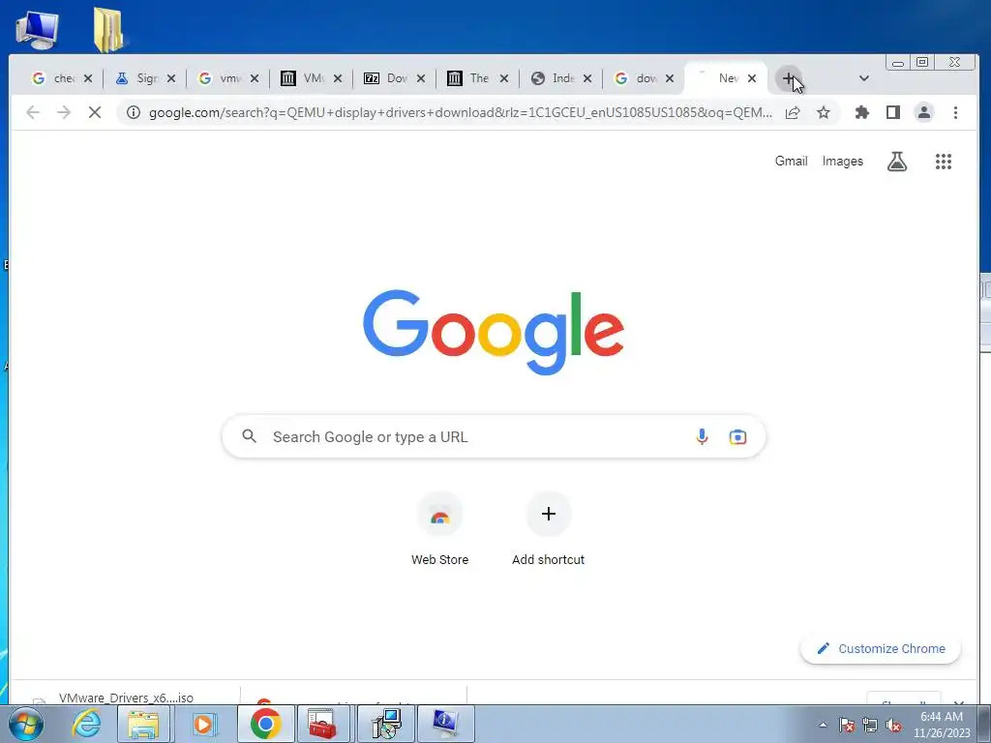Open Windows Explorer from taskbar

143,724
